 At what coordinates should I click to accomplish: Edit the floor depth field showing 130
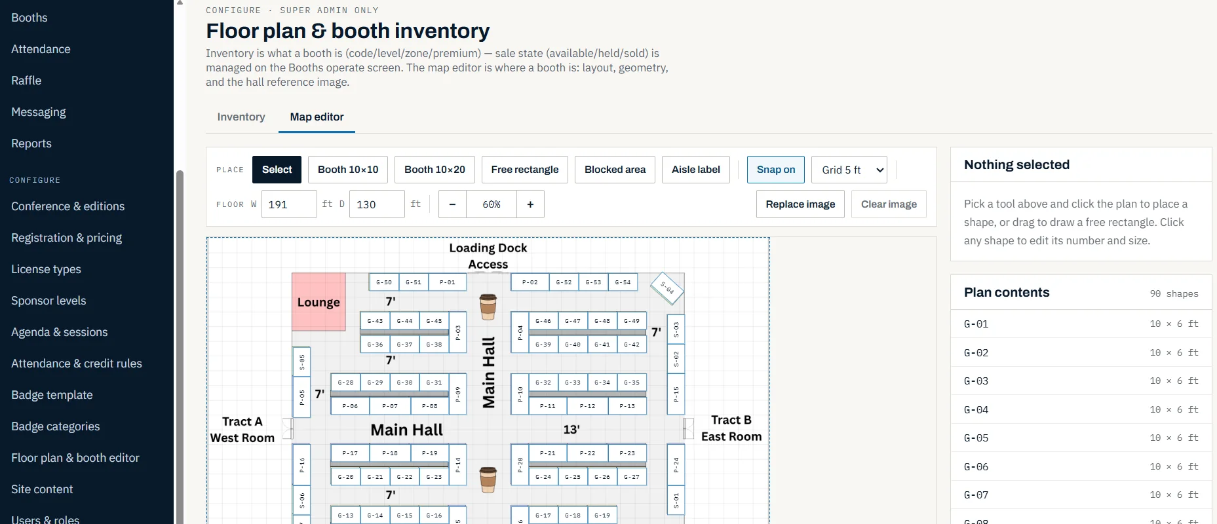coord(377,204)
